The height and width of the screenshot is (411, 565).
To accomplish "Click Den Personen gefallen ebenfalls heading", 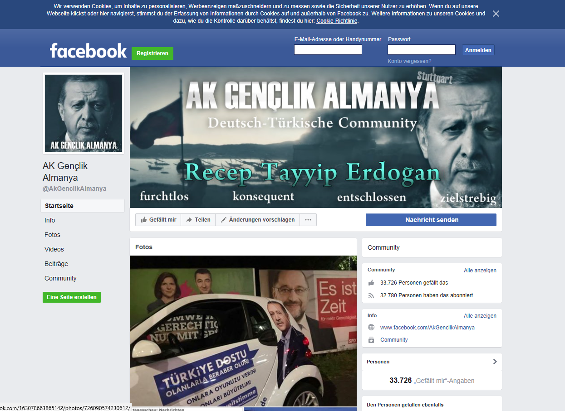I will pyautogui.click(x=405, y=405).
